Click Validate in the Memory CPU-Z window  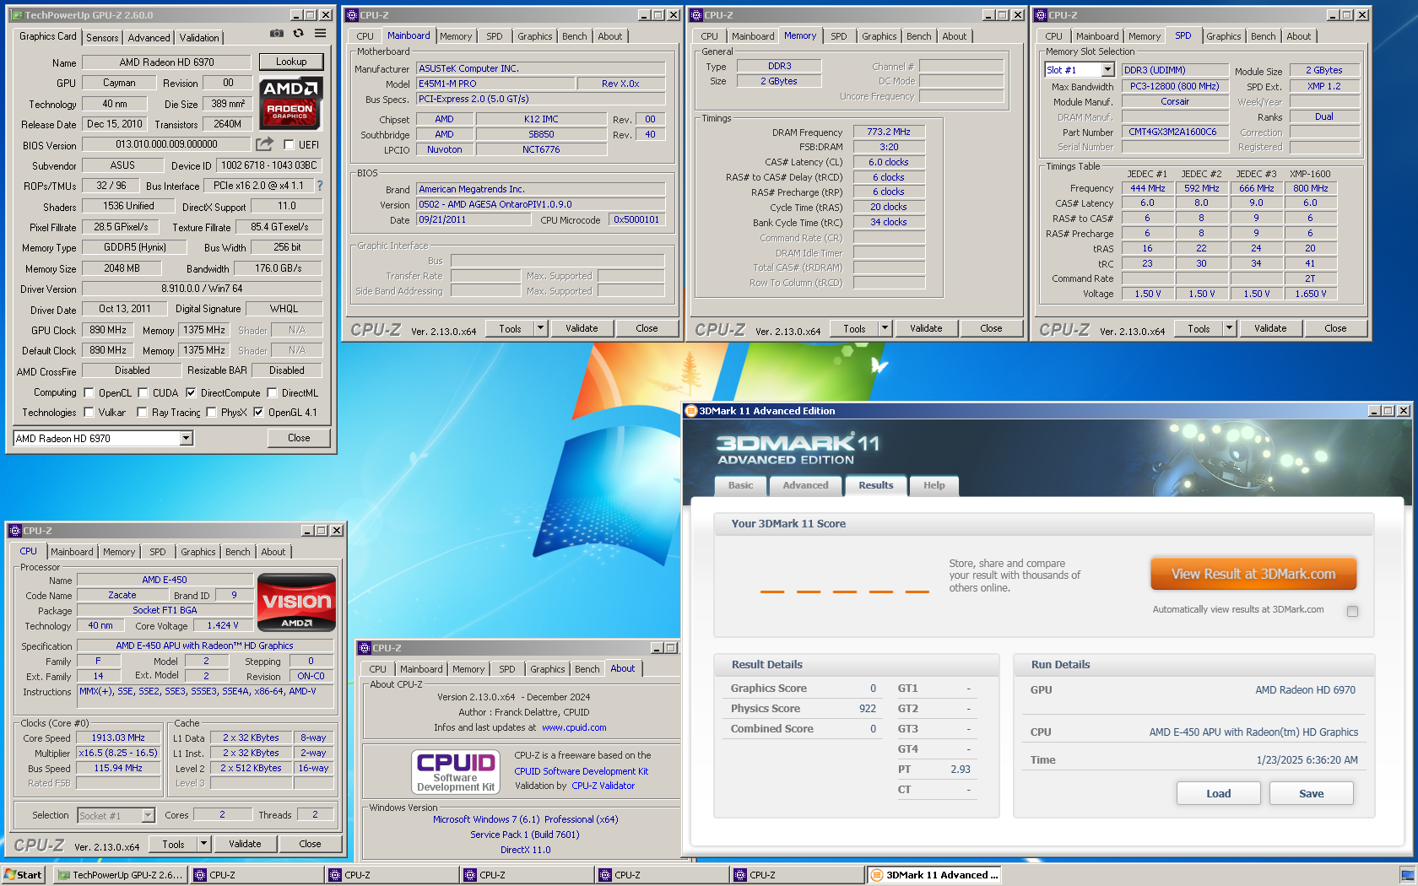[926, 328]
